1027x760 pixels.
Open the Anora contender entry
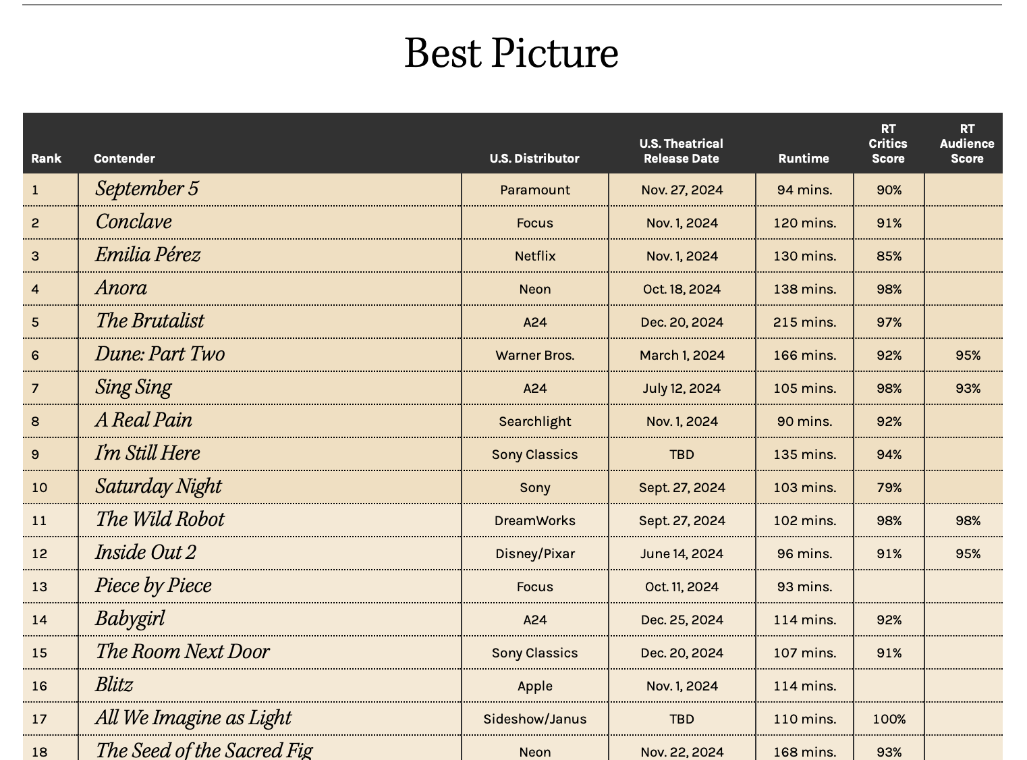pyautogui.click(x=121, y=288)
